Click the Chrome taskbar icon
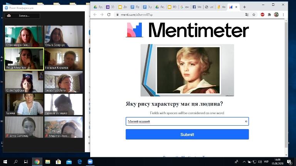This screenshot has width=296, height=166. (x=37, y=162)
